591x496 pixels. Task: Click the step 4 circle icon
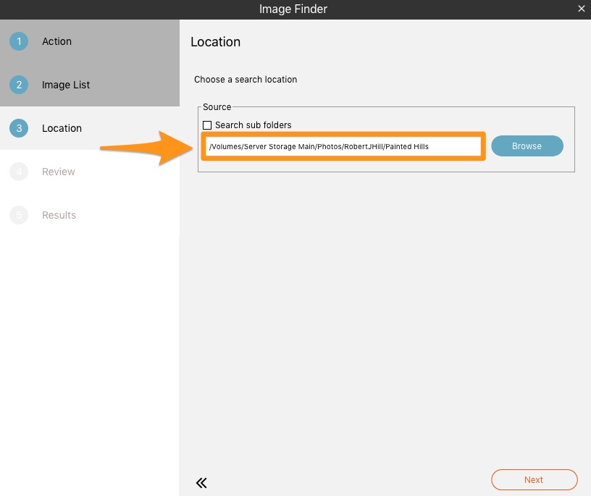[19, 172]
